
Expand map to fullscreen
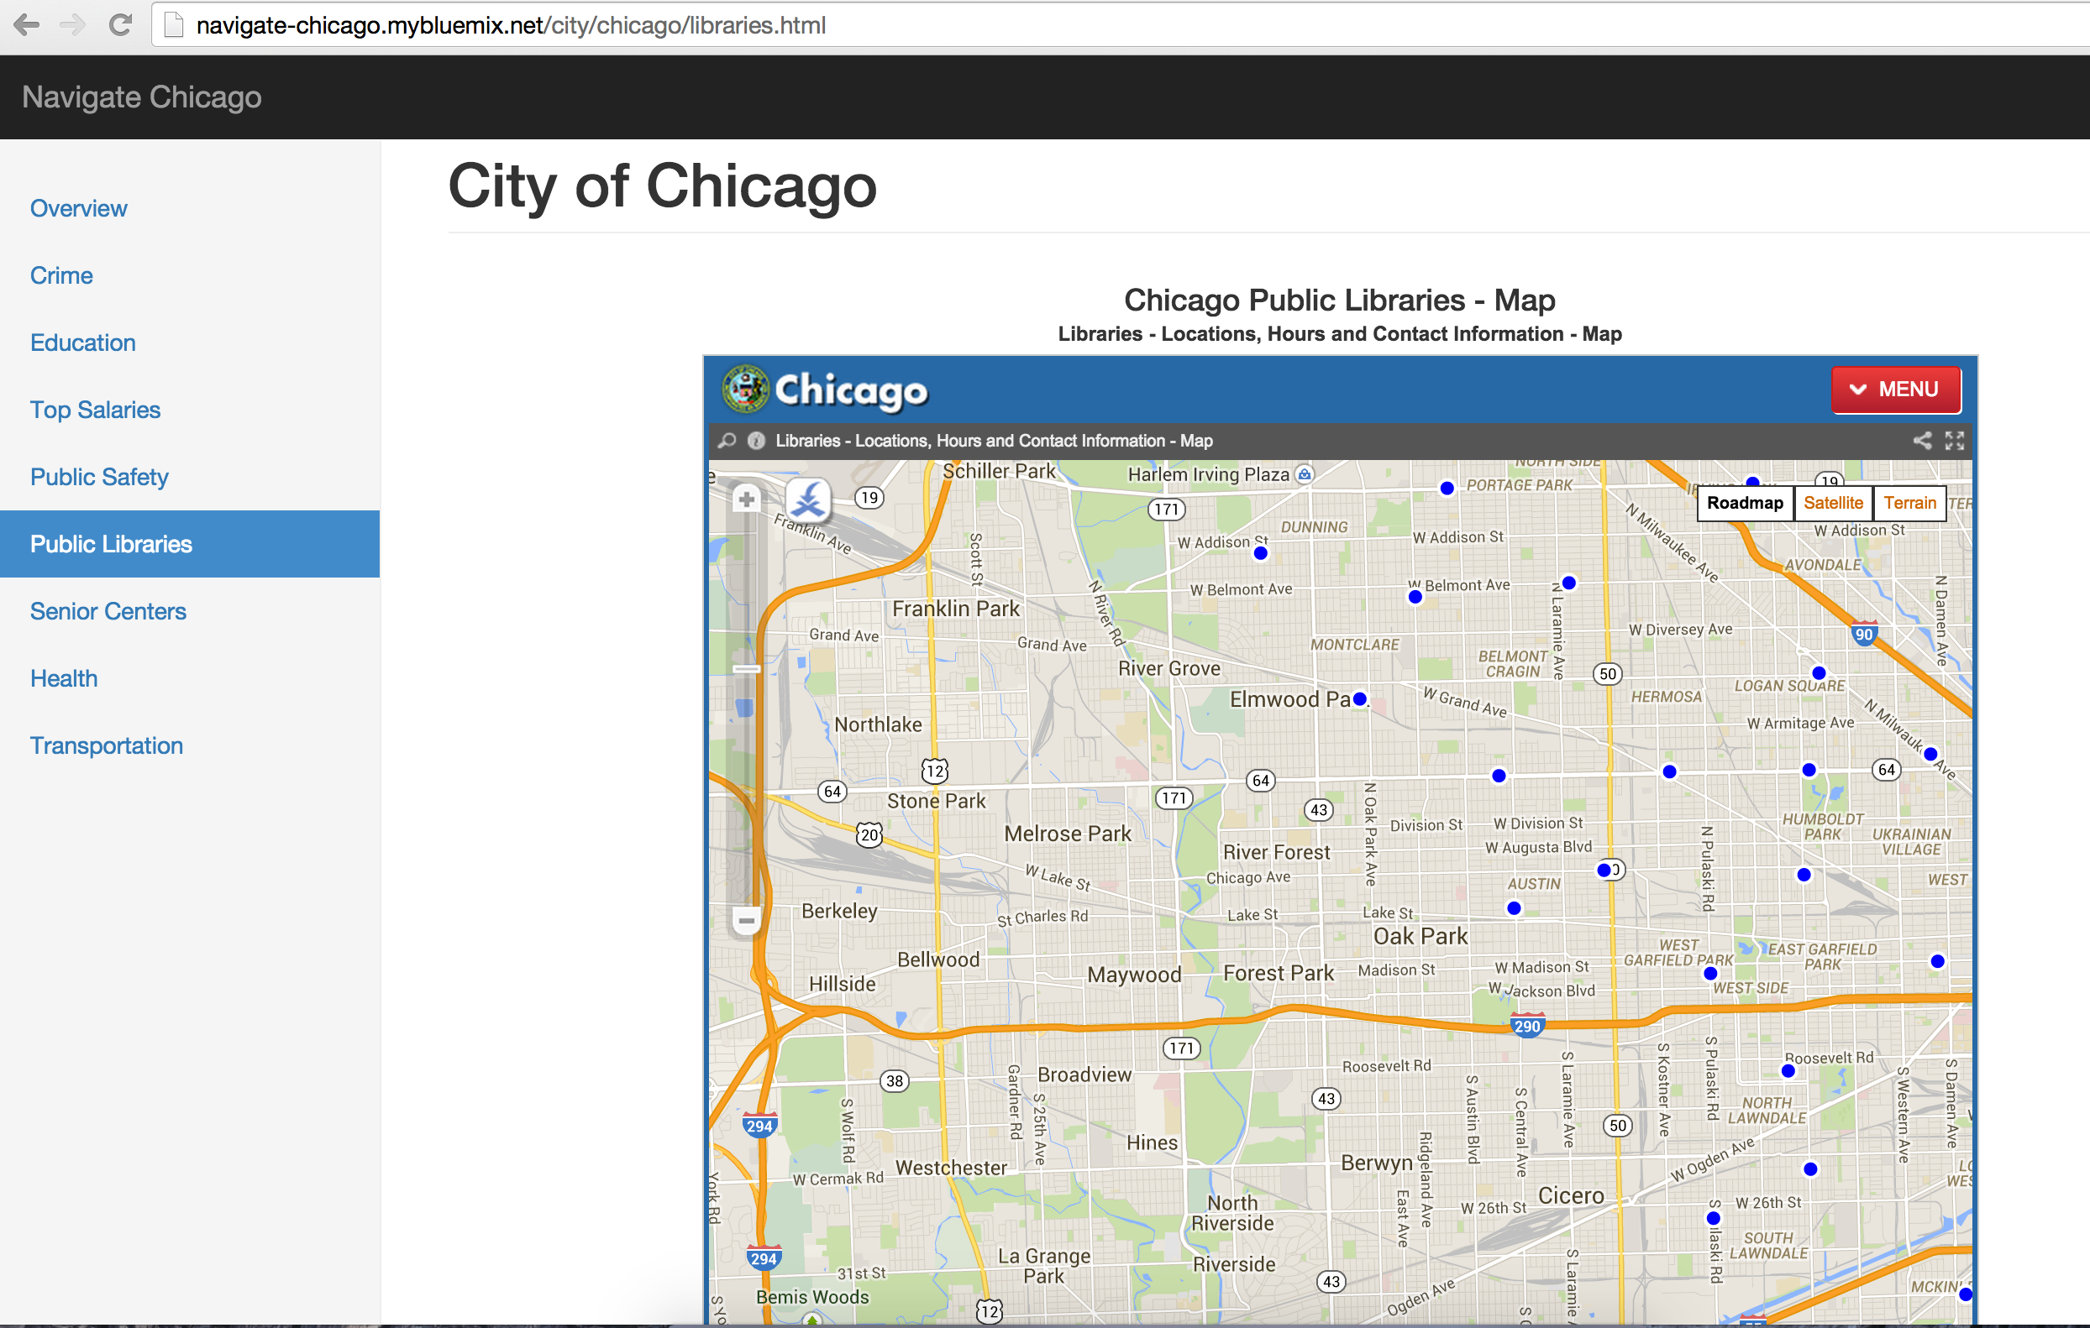[x=1954, y=441]
